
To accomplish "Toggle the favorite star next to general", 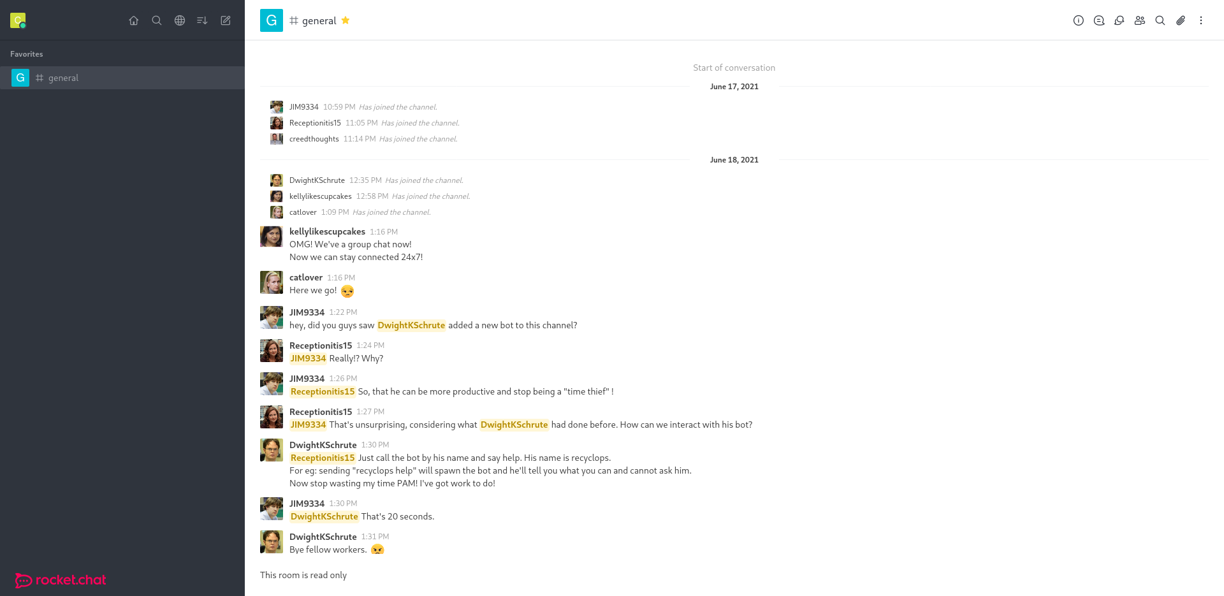I will tap(346, 20).
